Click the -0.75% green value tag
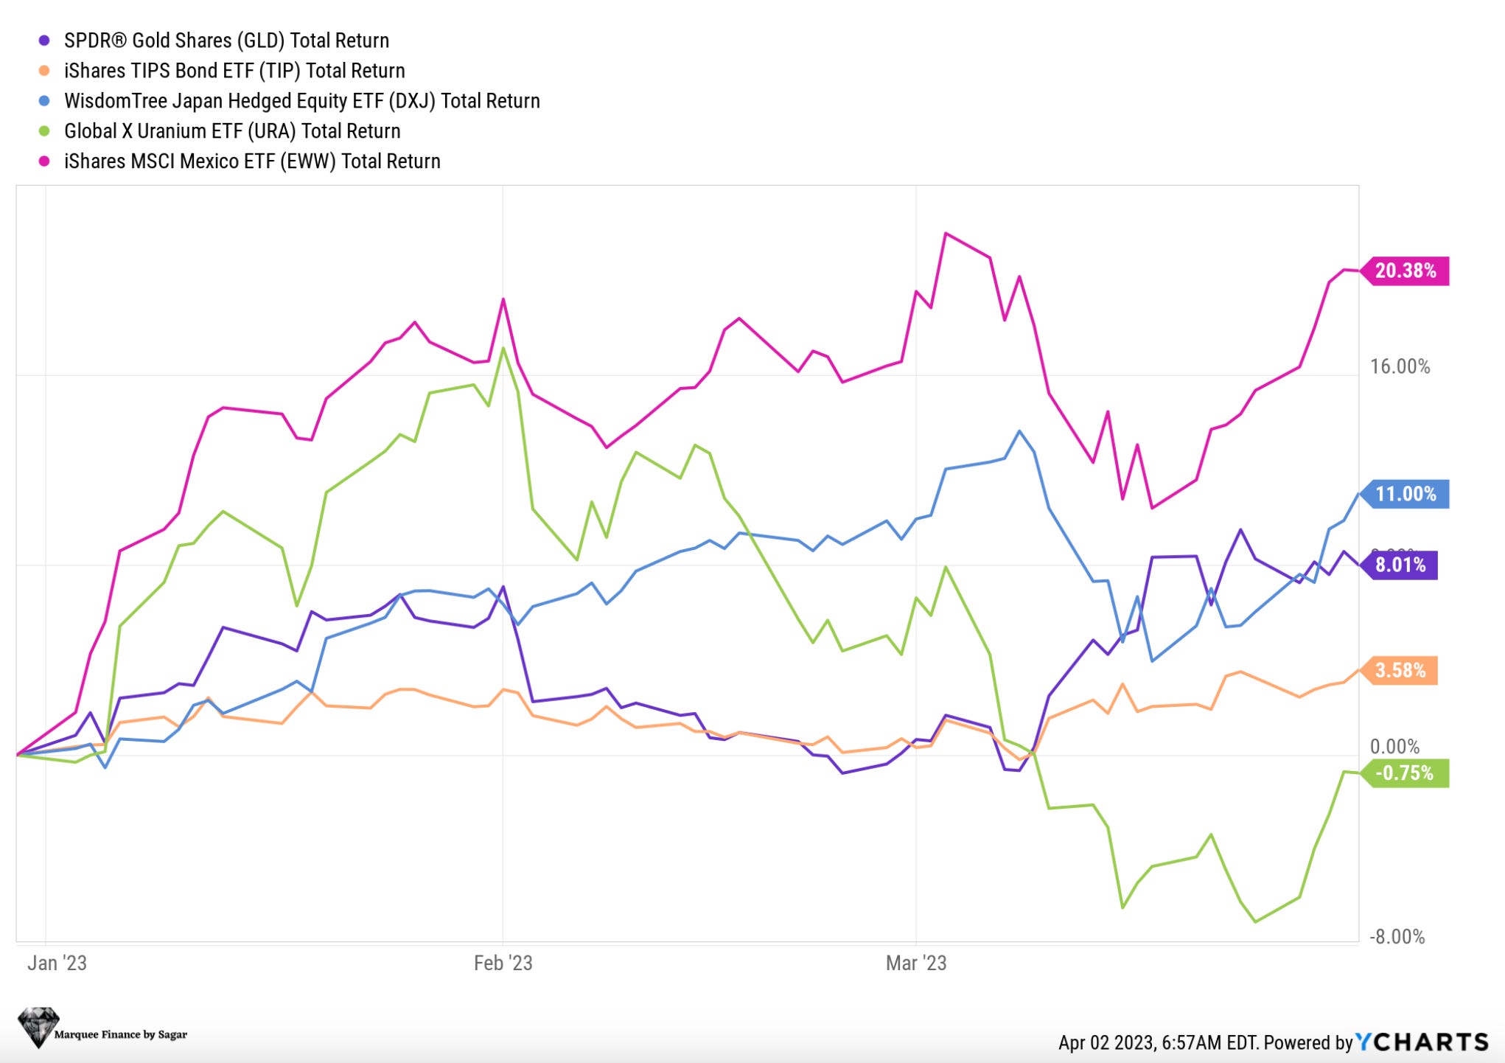The width and height of the screenshot is (1505, 1063). pyautogui.click(x=1405, y=773)
